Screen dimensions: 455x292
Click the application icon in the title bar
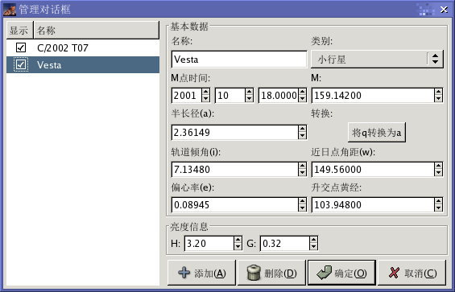[x=10, y=10]
